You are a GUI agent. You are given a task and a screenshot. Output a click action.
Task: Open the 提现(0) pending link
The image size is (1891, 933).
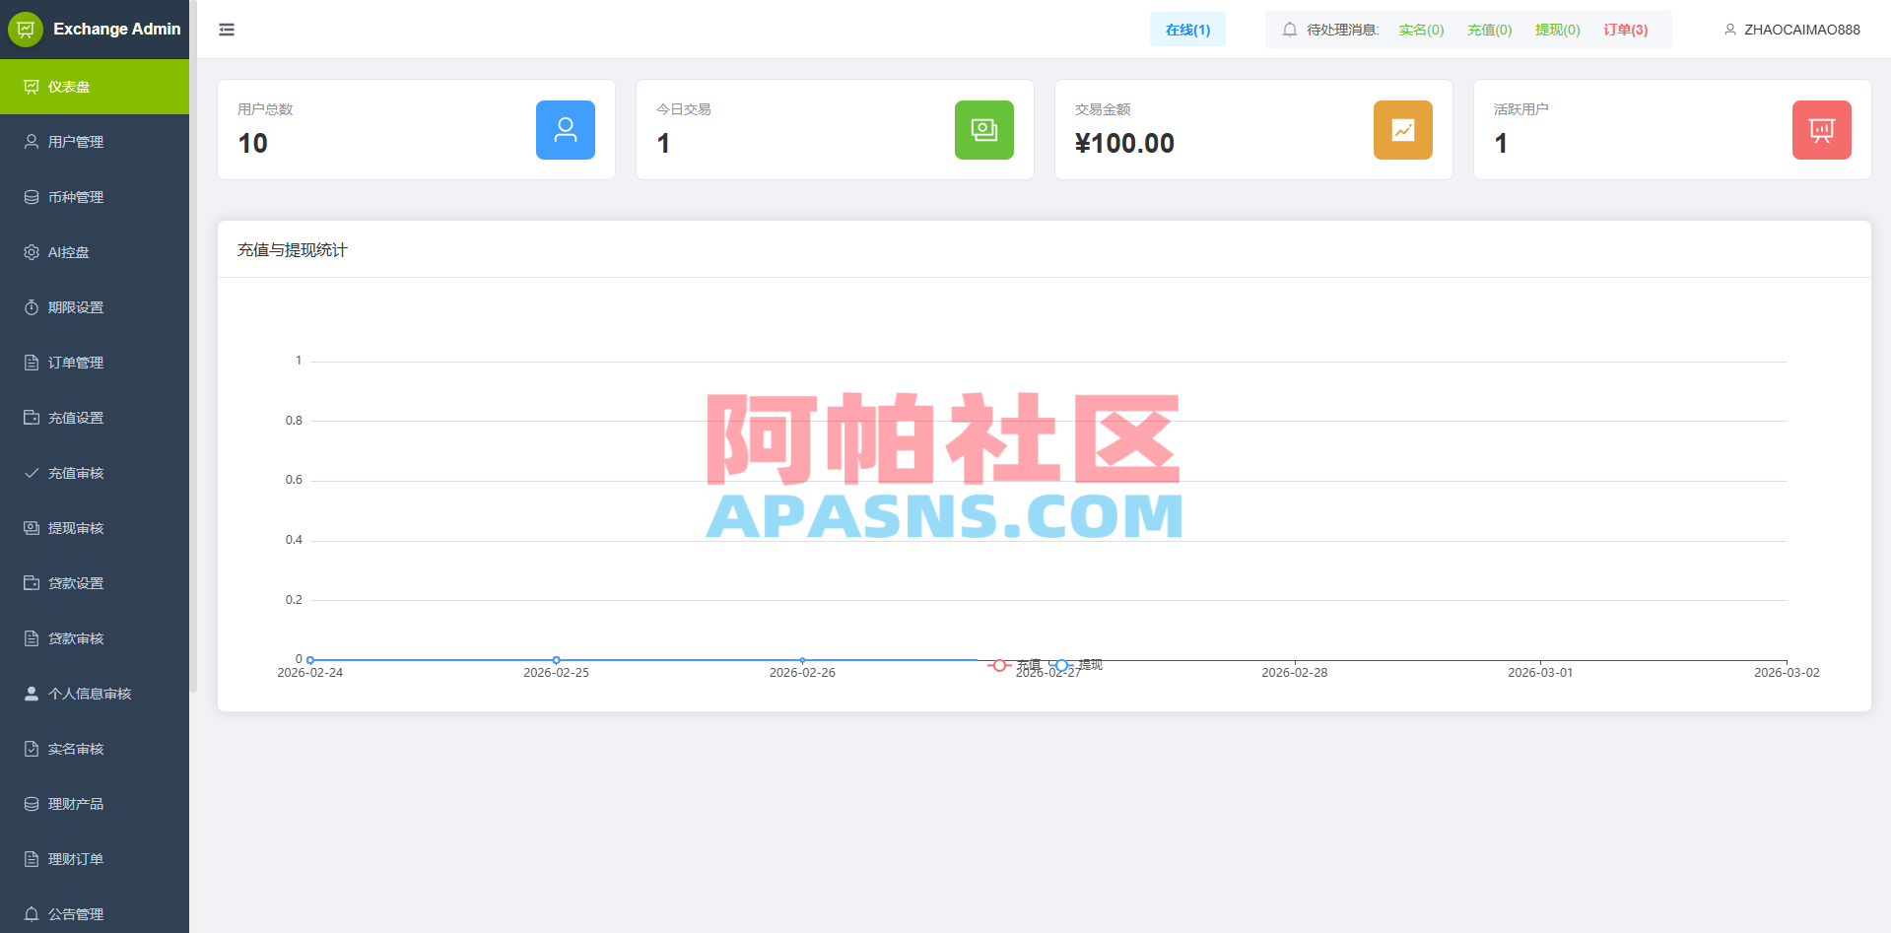[x=1557, y=30]
